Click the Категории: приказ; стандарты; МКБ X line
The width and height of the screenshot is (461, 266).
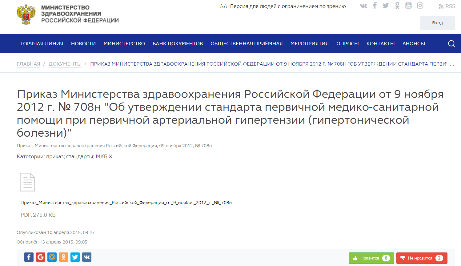tap(65, 156)
